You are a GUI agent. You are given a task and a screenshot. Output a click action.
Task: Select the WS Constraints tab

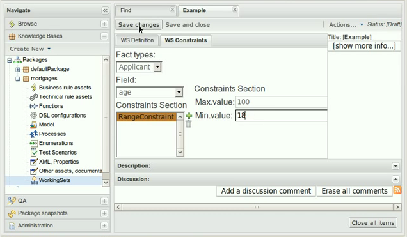click(x=186, y=40)
